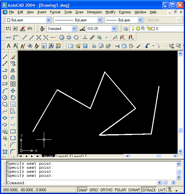Enable ORTHO mode in status bar
Screen dimensions: 185x194
pyautogui.click(x=106, y=190)
